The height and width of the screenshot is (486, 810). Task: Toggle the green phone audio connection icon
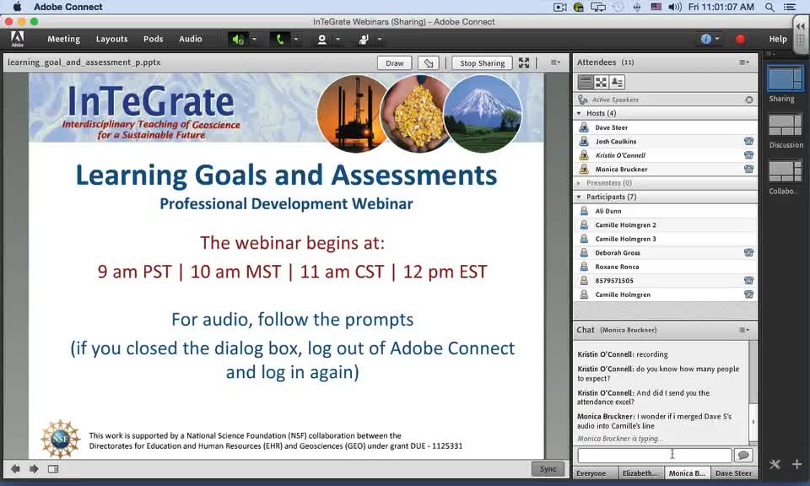[x=280, y=39]
